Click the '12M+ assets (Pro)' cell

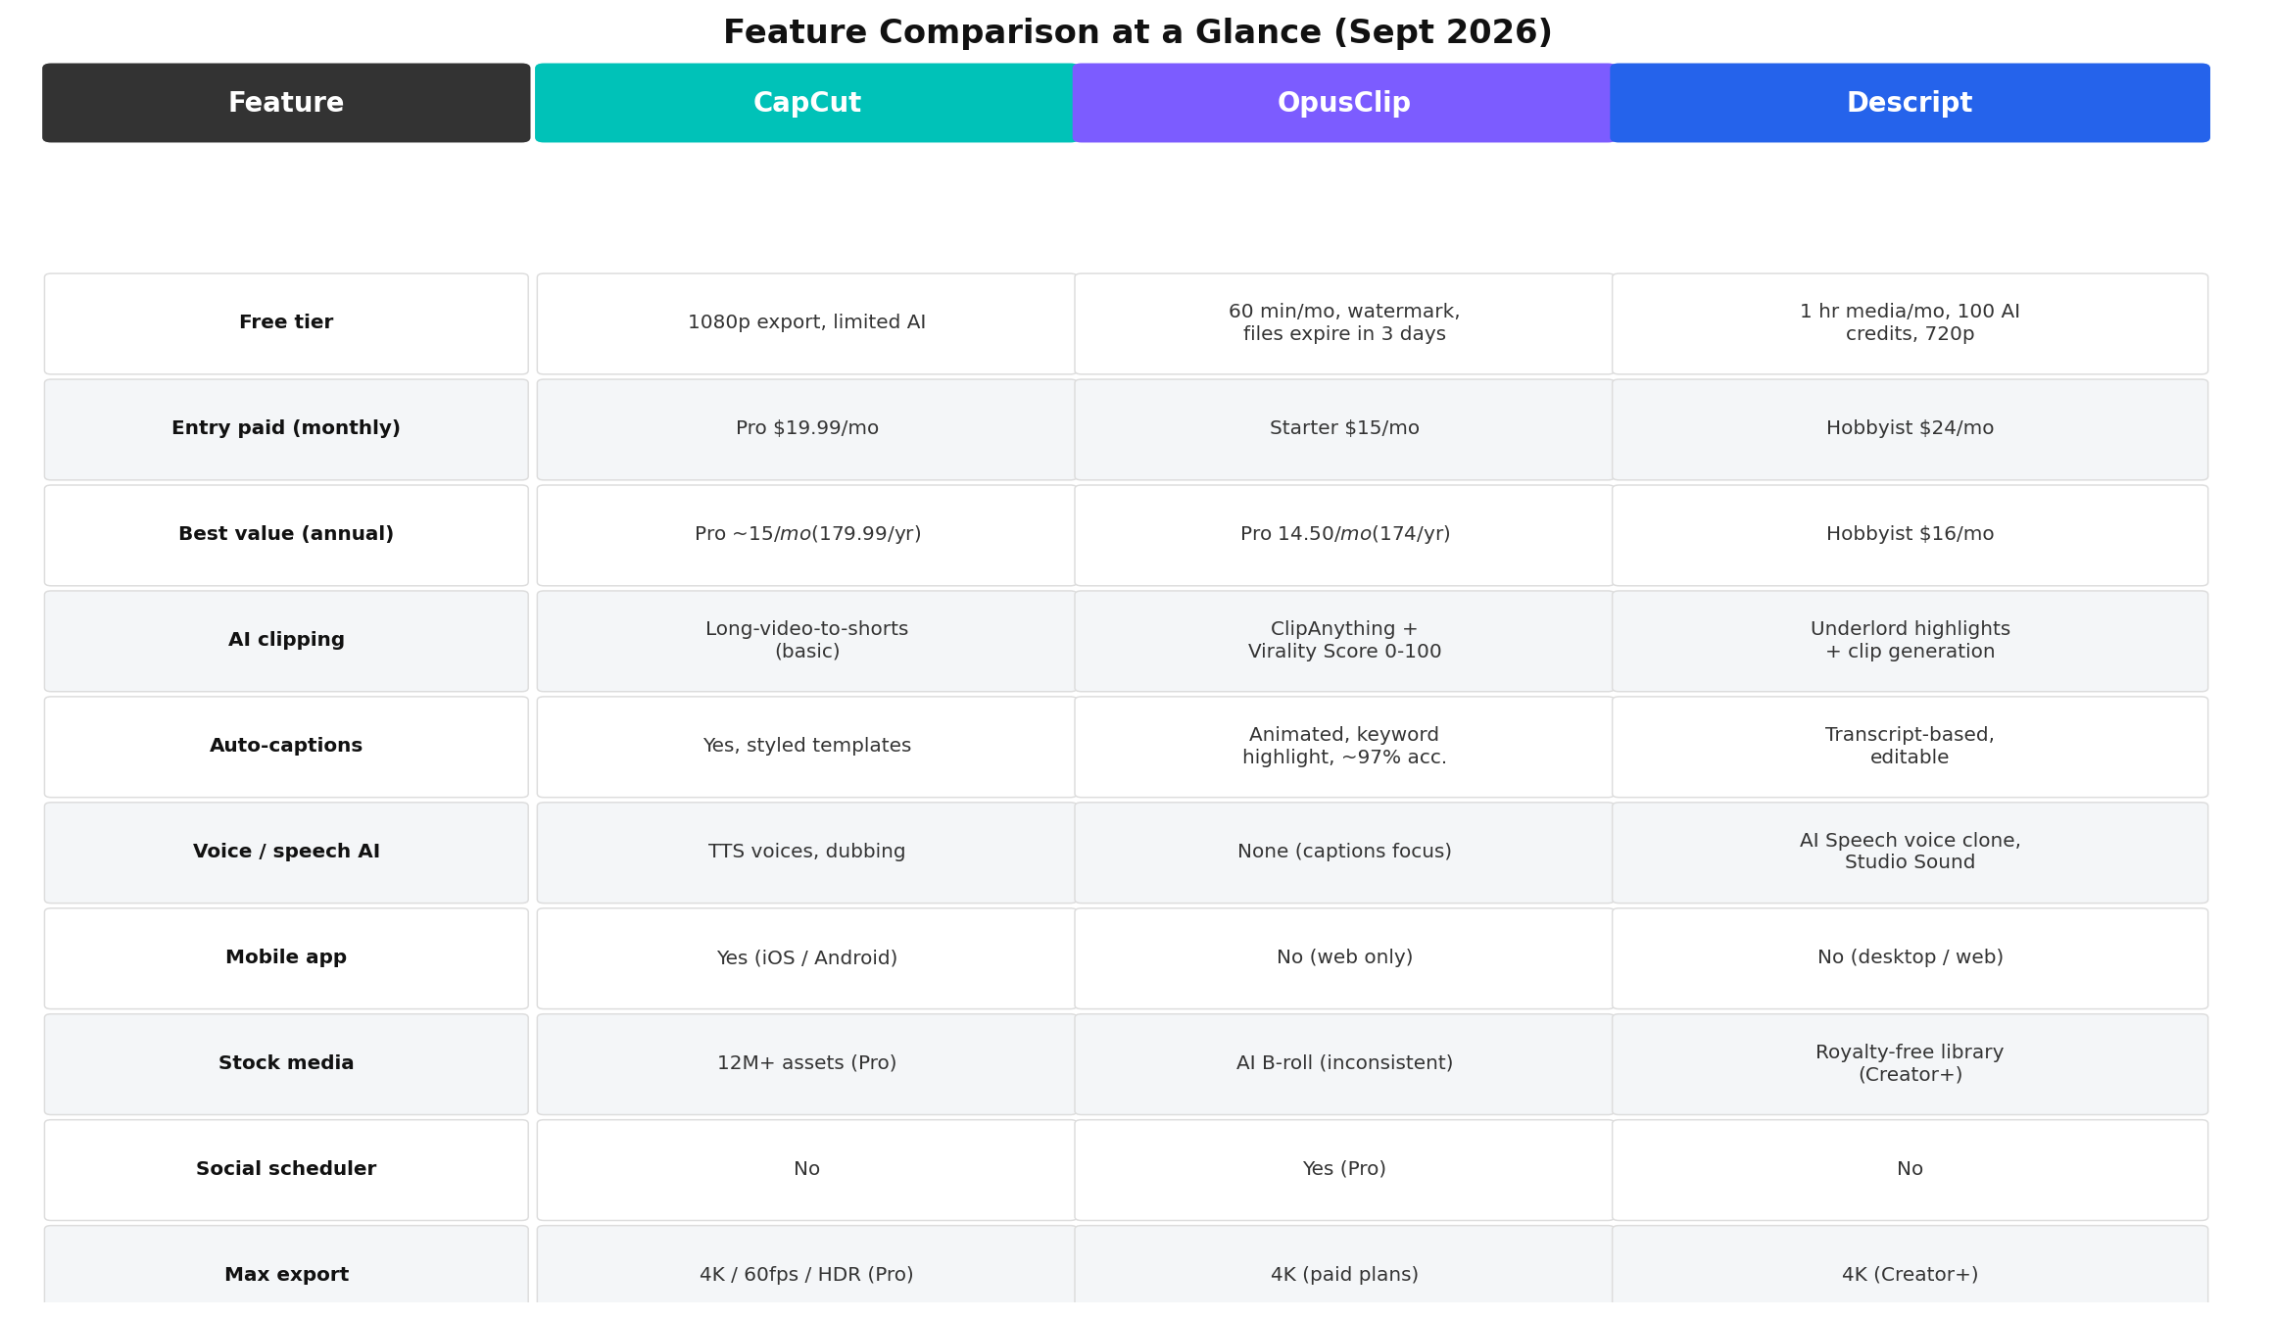point(806,1064)
